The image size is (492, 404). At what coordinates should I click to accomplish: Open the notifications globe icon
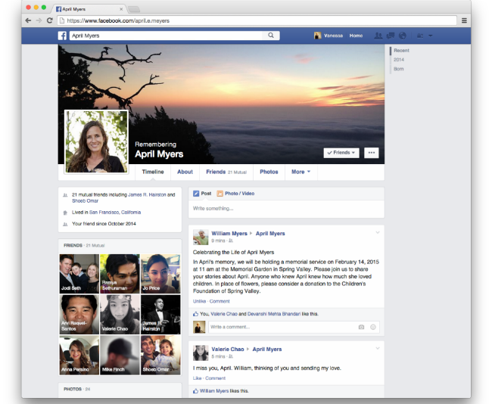click(402, 36)
